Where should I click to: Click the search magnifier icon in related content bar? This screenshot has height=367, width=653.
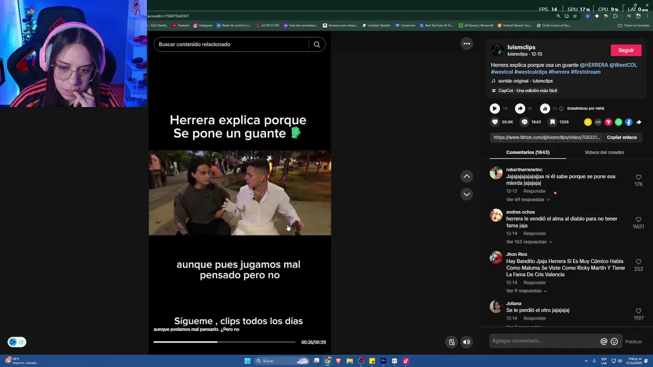click(x=317, y=44)
